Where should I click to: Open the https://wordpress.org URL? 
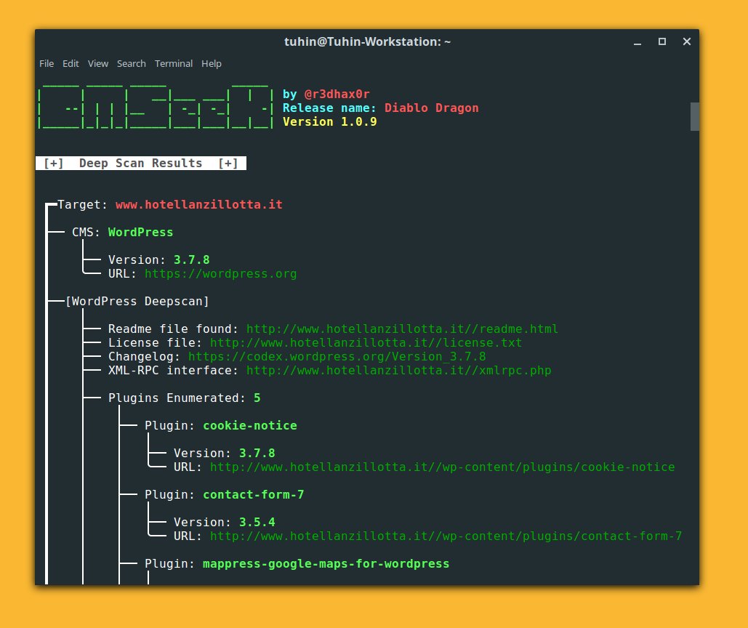[220, 274]
